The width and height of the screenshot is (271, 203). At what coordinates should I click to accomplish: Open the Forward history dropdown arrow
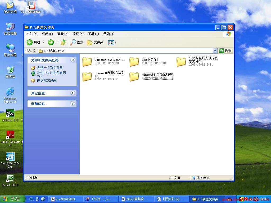click(57, 42)
